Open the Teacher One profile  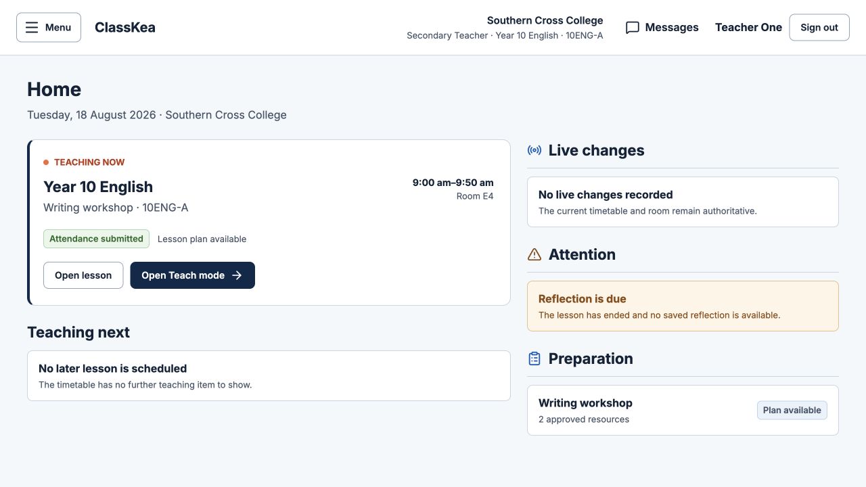point(748,28)
